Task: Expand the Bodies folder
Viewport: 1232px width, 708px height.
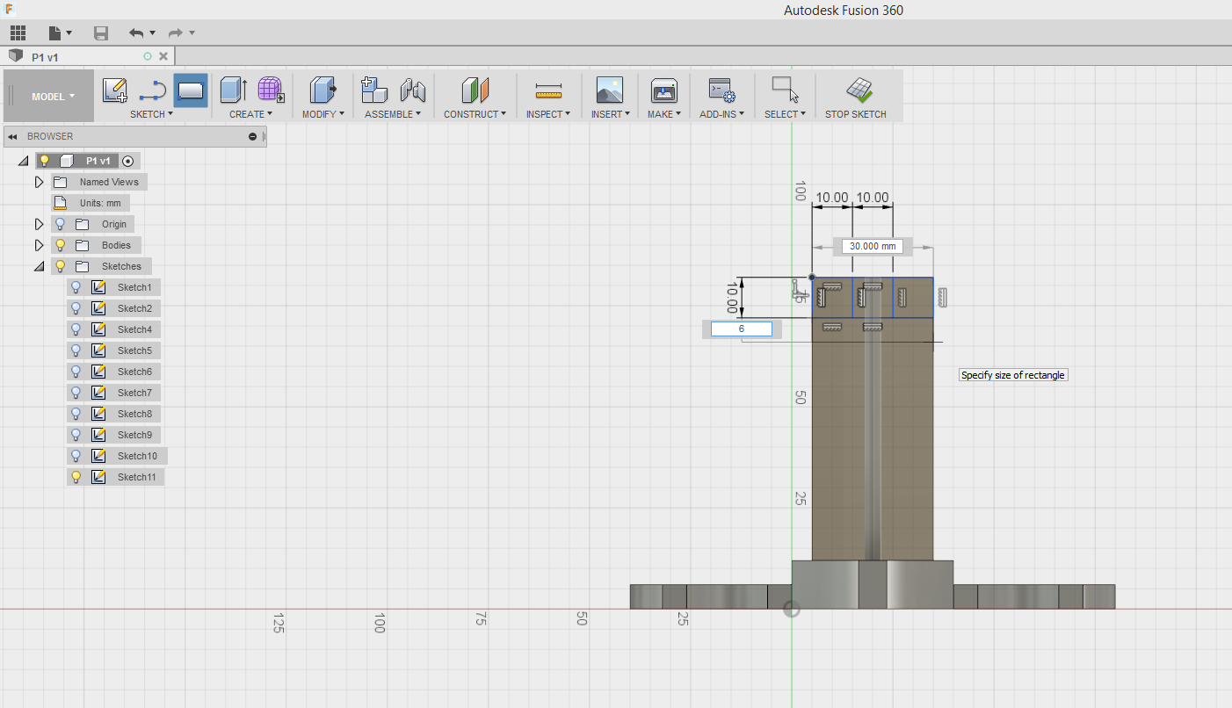Action: [x=39, y=245]
